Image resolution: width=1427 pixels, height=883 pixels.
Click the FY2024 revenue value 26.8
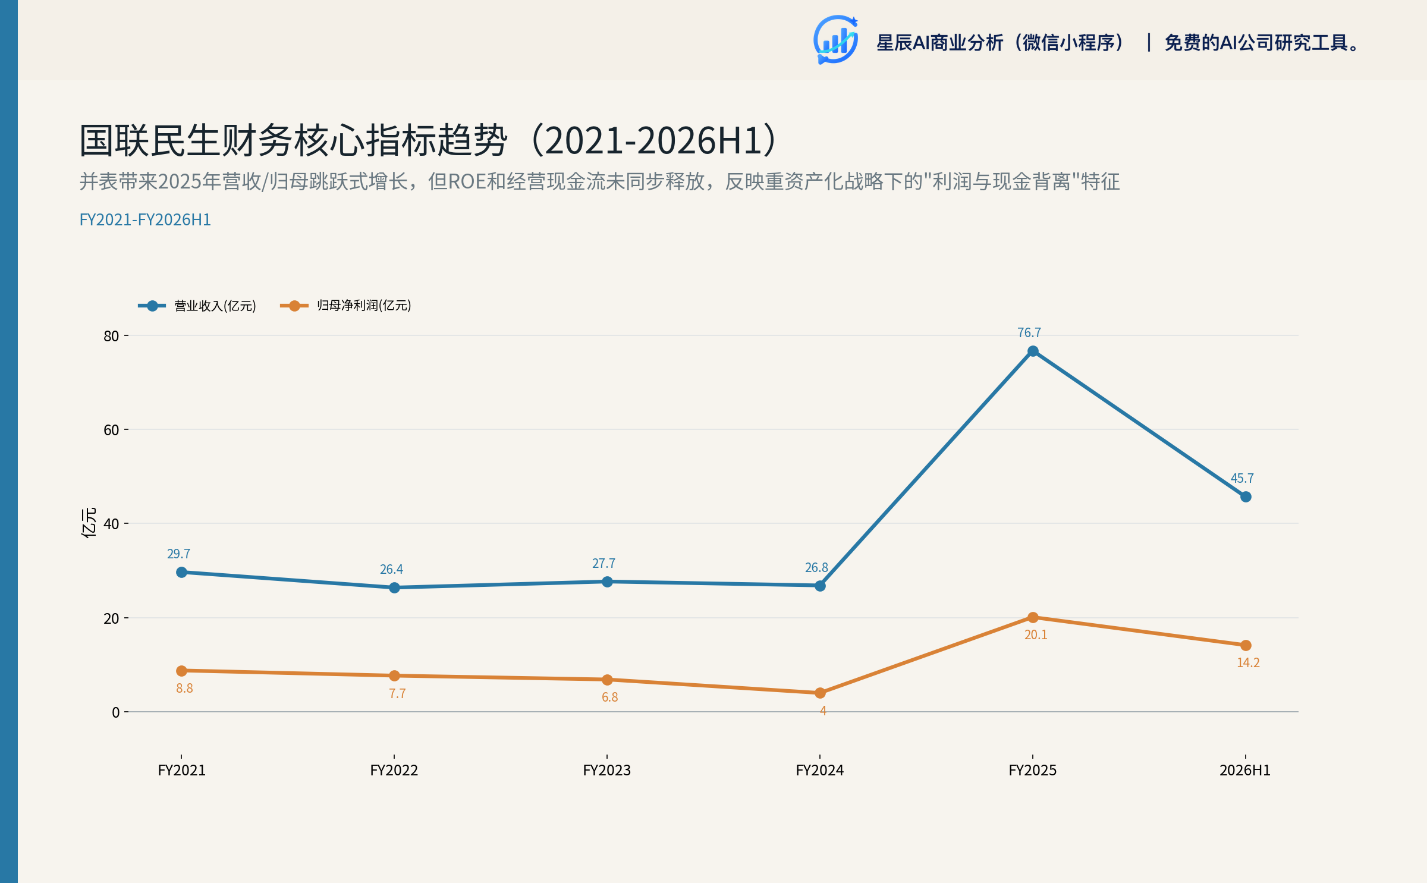point(816,567)
